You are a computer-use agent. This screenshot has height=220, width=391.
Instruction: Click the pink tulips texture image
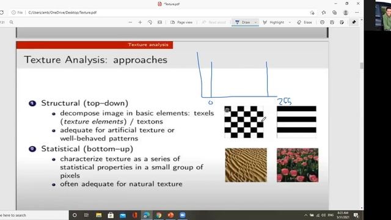click(298, 165)
